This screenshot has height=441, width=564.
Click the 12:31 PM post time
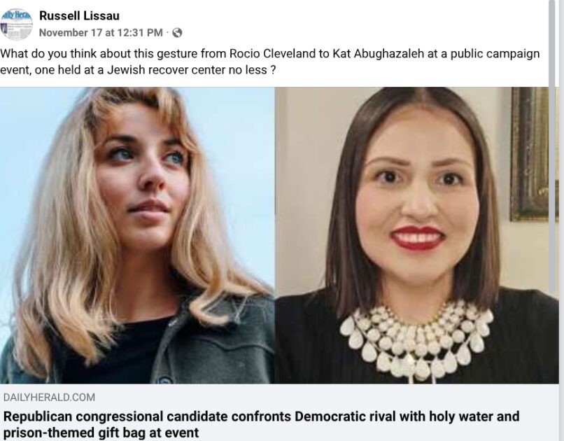coord(140,33)
